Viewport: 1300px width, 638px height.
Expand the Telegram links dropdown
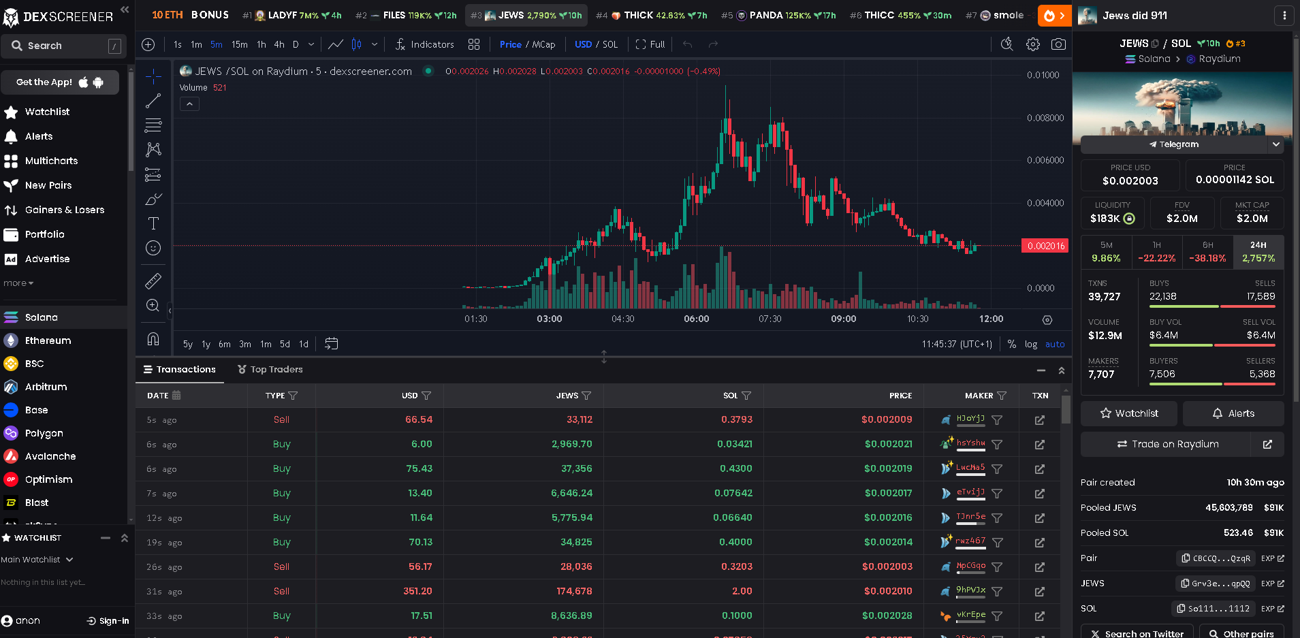click(1276, 144)
